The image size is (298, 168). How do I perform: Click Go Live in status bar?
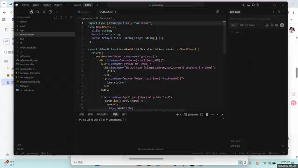coord(274,154)
